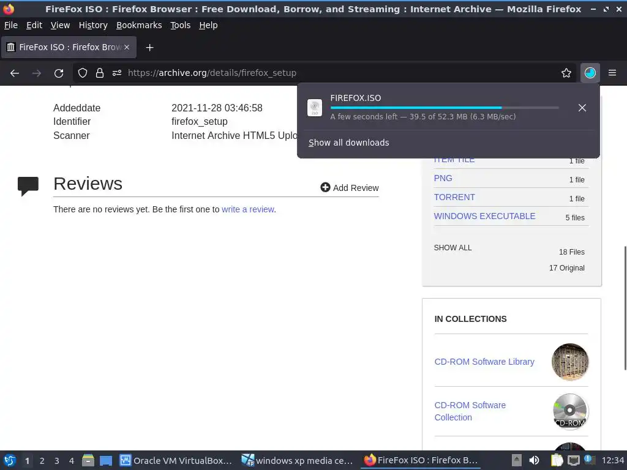Screen dimensions: 627x470
Task: Open CD-ROM Software Collection link
Action: pyautogui.click(x=470, y=411)
